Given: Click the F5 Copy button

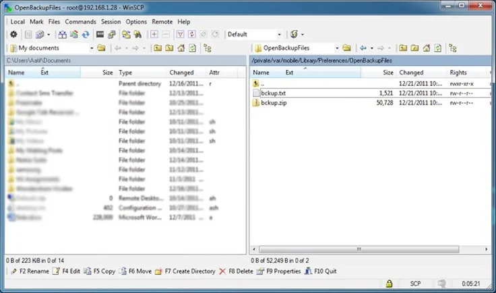Looking at the screenshot, I should (x=100, y=271).
